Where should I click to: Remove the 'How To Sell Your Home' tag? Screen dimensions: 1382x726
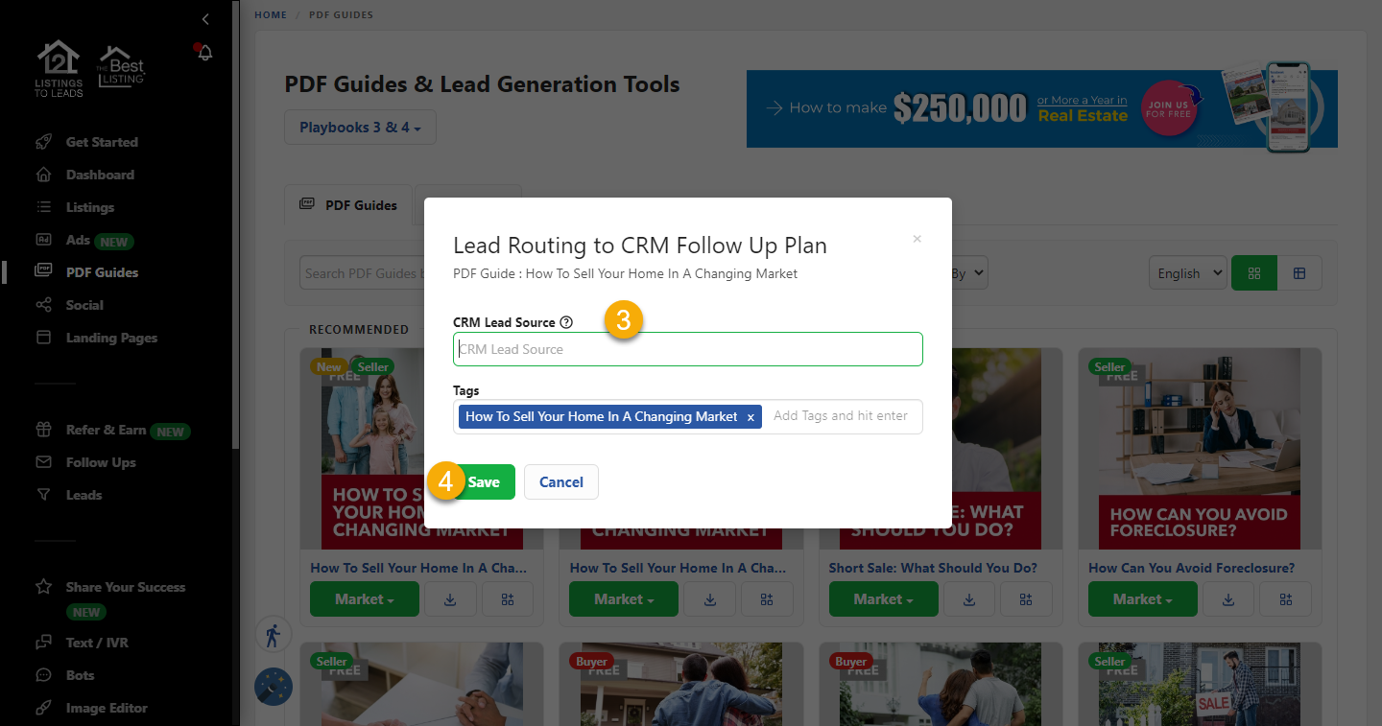tap(751, 417)
